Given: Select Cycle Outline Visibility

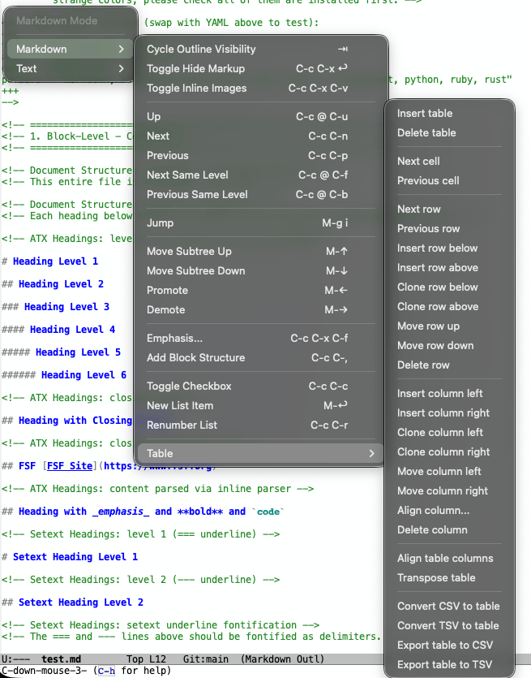Looking at the screenshot, I should (x=261, y=49).
